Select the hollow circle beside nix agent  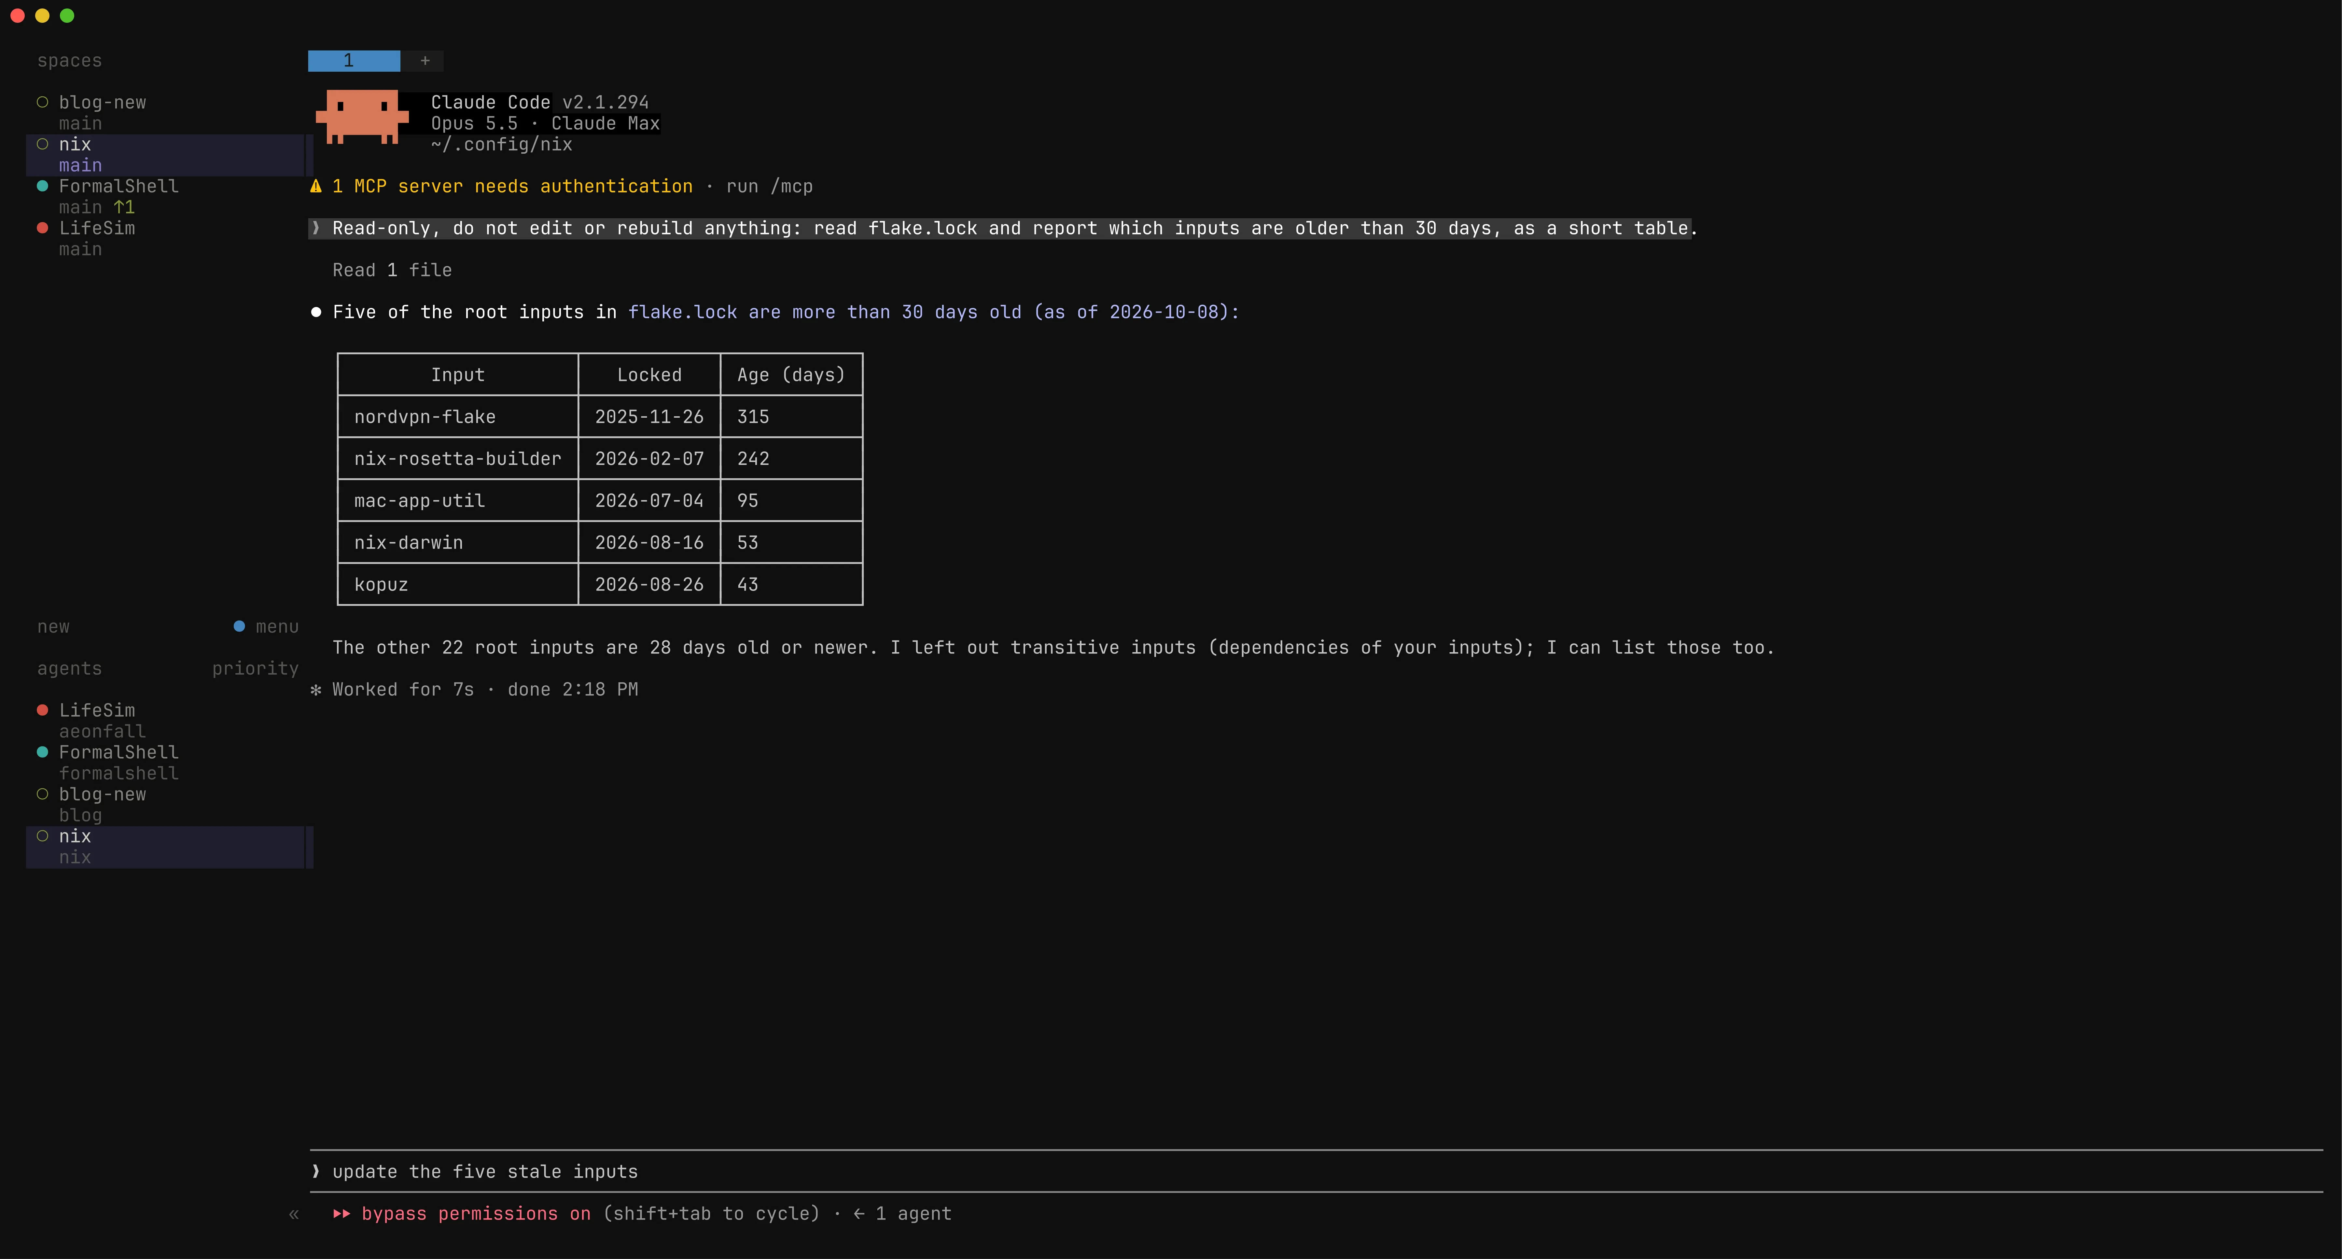(x=42, y=836)
